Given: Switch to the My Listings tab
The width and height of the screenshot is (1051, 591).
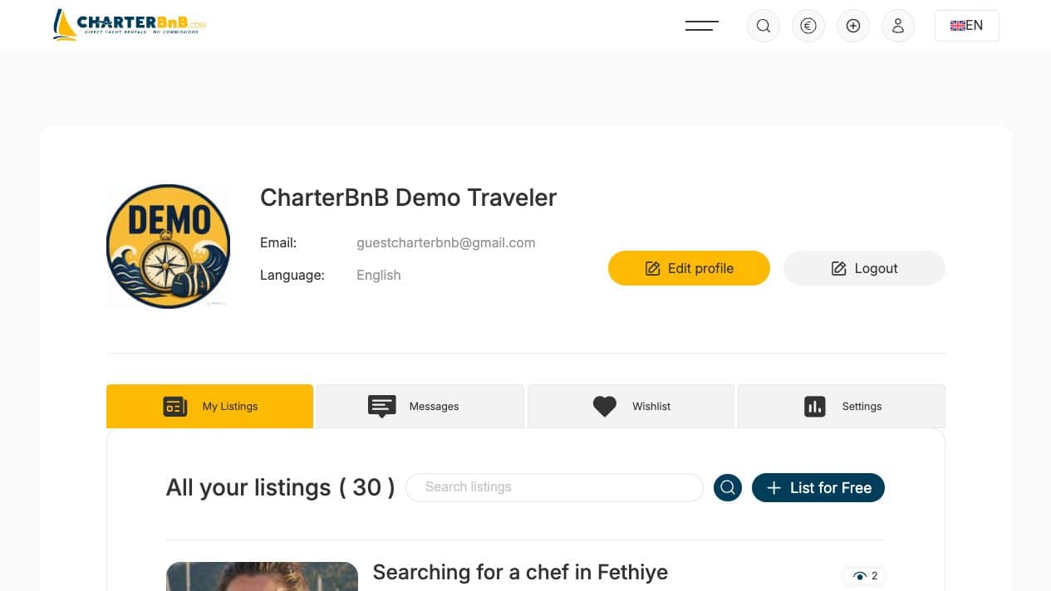Looking at the screenshot, I should pos(209,406).
